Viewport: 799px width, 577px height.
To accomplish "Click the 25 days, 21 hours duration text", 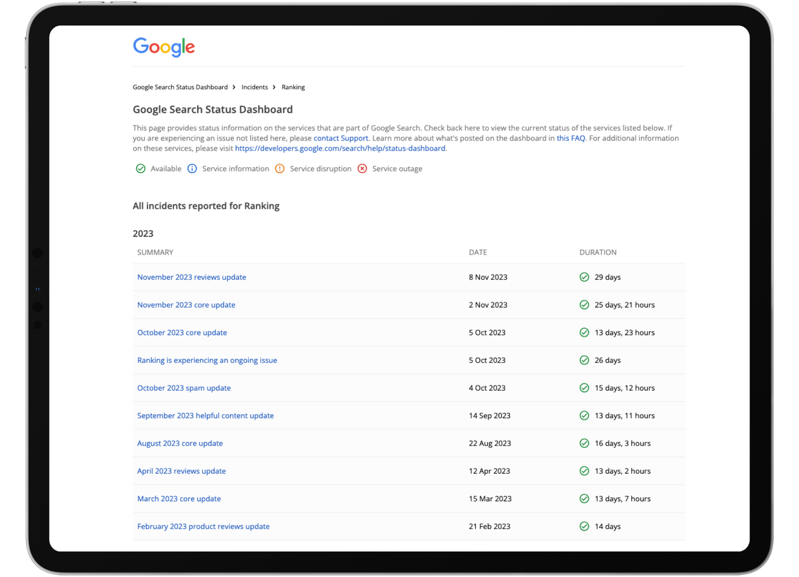I will click(x=625, y=305).
